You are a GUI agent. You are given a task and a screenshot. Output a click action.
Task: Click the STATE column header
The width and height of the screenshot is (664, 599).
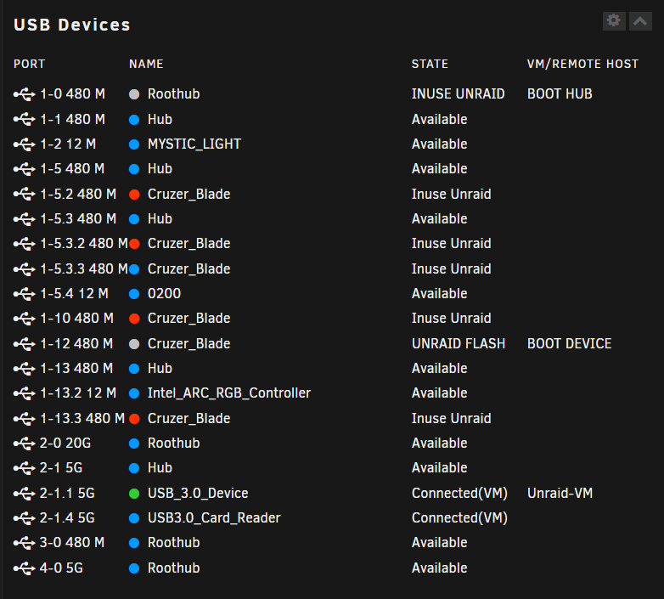pos(430,64)
